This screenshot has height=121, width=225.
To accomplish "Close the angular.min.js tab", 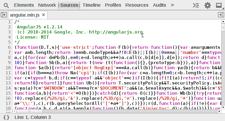I will [44, 15].
